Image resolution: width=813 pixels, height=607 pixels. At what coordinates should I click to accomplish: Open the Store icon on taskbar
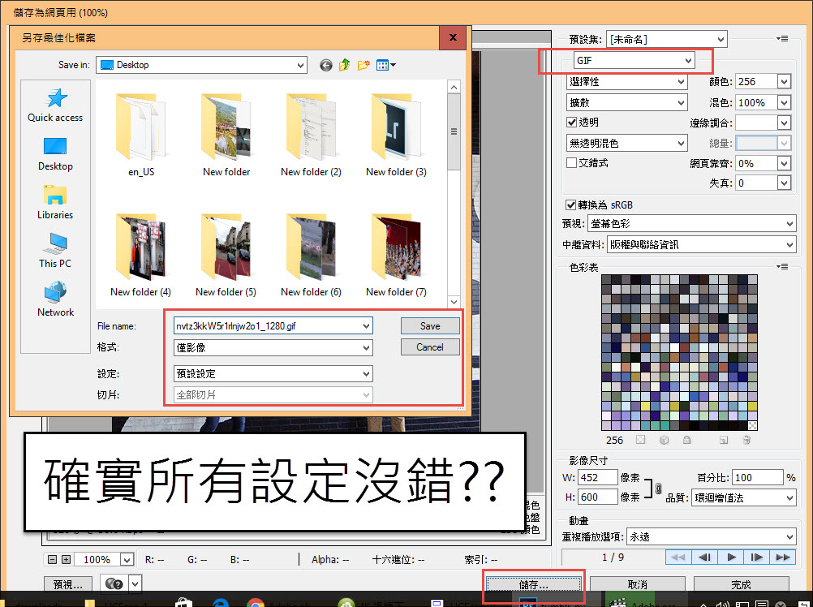click(184, 603)
